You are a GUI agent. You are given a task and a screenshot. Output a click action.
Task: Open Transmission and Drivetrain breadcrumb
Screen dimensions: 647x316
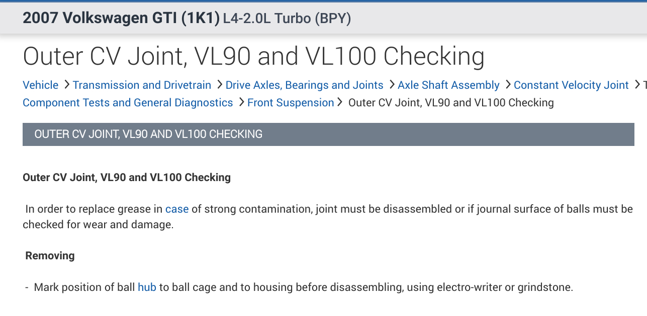142,85
